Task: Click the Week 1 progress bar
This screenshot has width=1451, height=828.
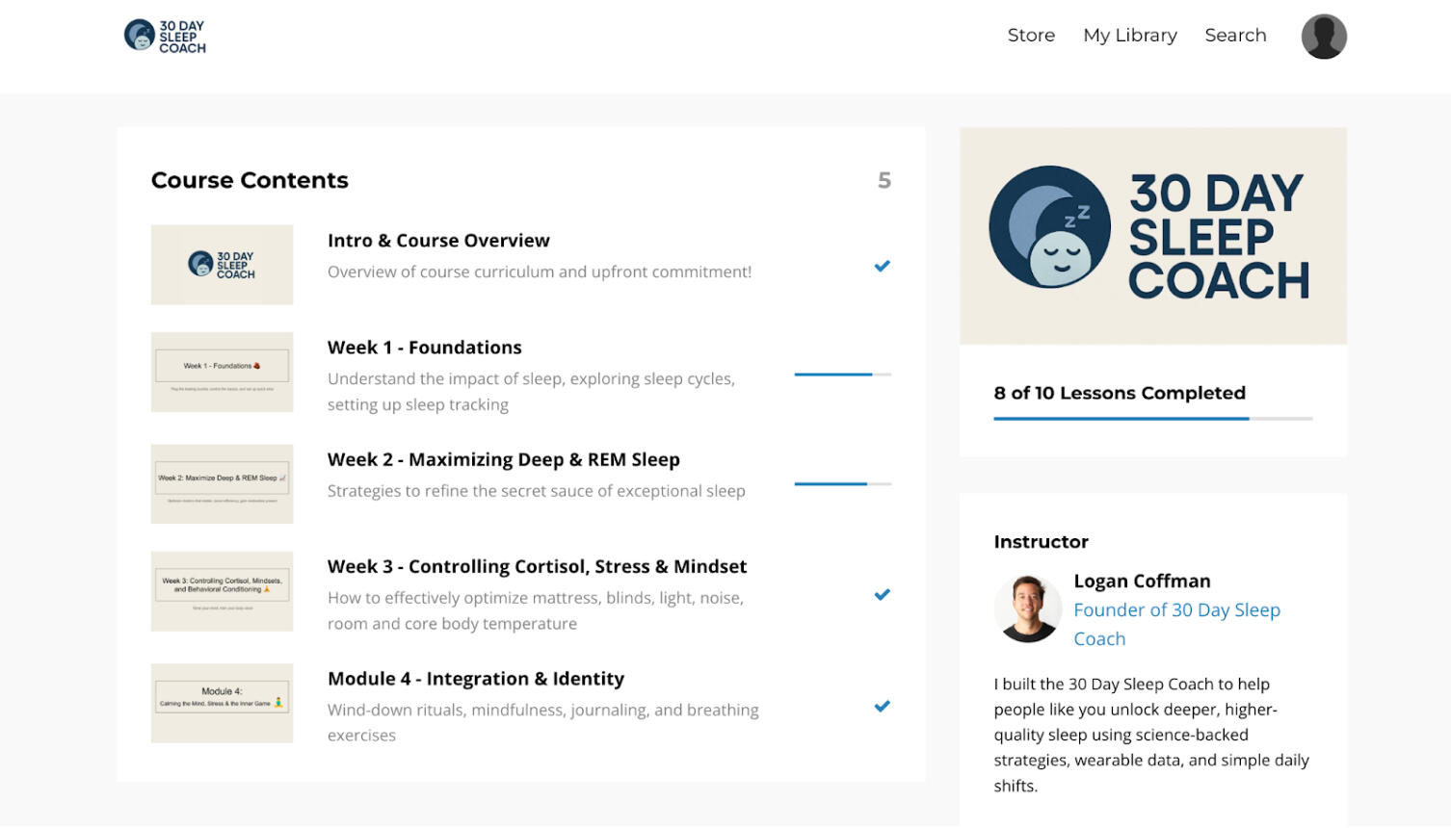Action: tap(842, 375)
